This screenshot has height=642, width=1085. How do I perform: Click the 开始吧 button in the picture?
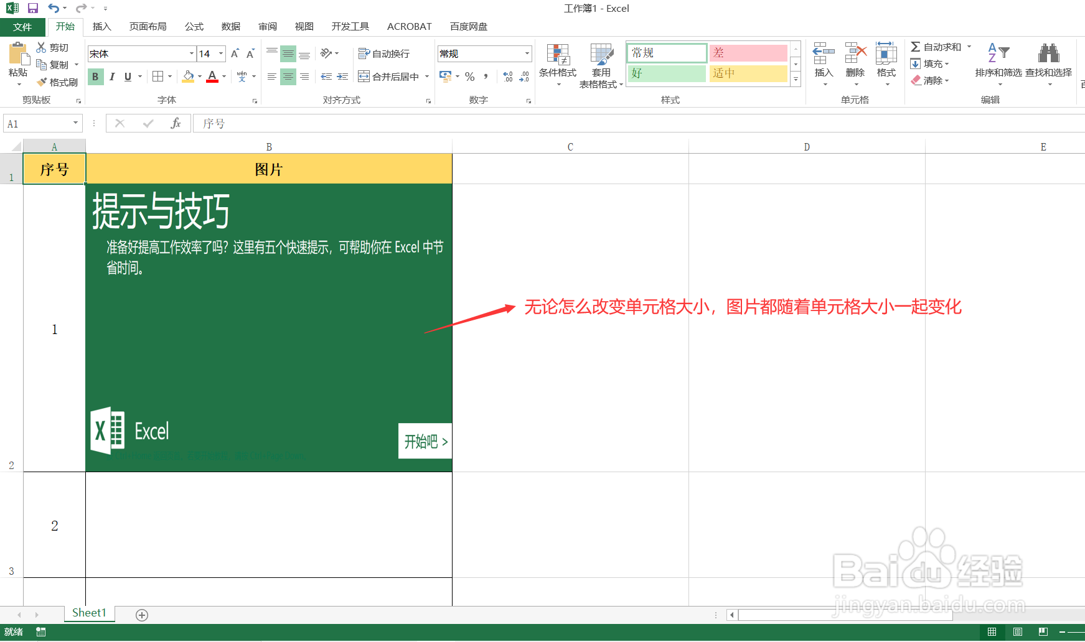point(425,441)
